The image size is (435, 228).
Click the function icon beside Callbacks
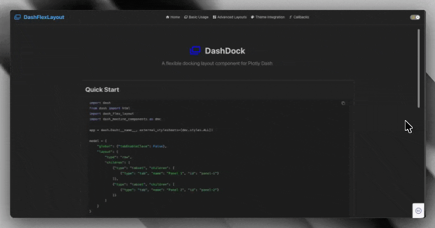coord(290,17)
